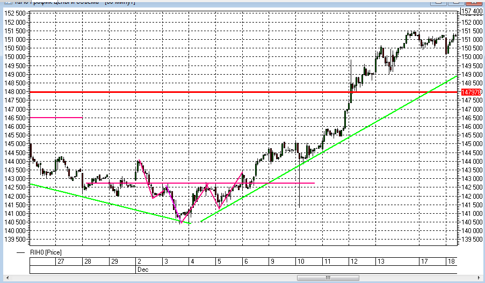The image size is (485, 283).
Task: Click date 12 on the time axis
Action: (x=354, y=262)
